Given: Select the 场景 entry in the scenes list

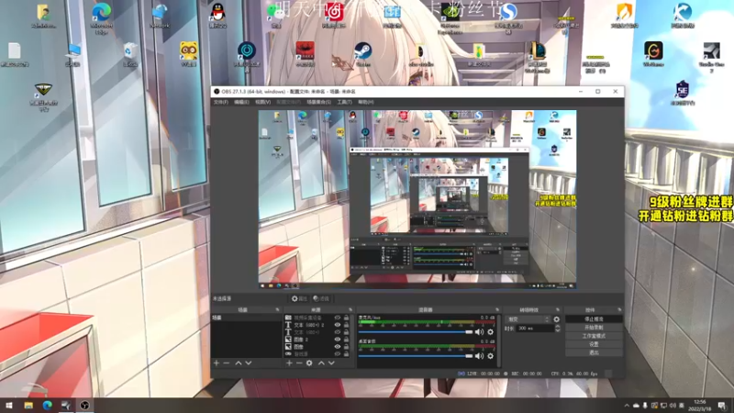Looking at the screenshot, I should (246, 318).
